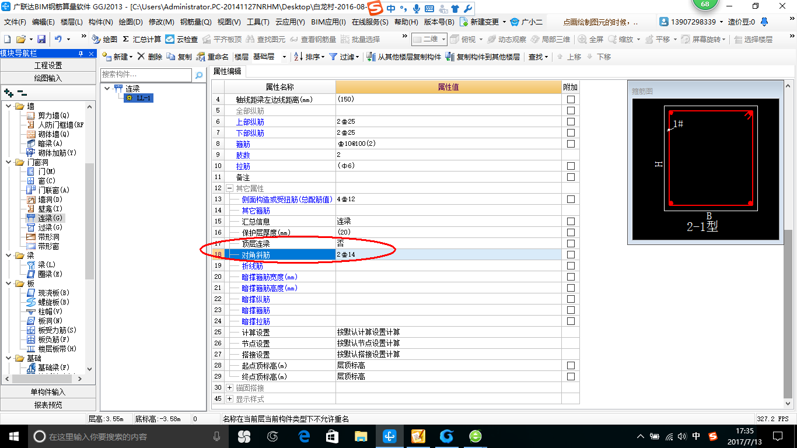Open the 钢筋量(Q) menu

195,22
